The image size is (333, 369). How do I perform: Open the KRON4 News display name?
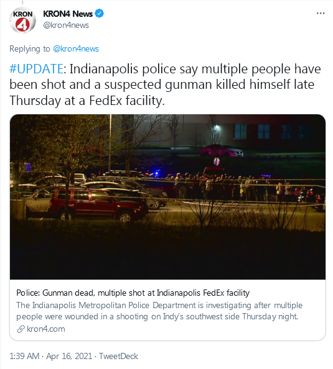coord(68,14)
